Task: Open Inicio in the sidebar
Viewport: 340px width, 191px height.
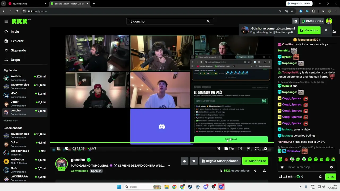Action: tap(25, 32)
